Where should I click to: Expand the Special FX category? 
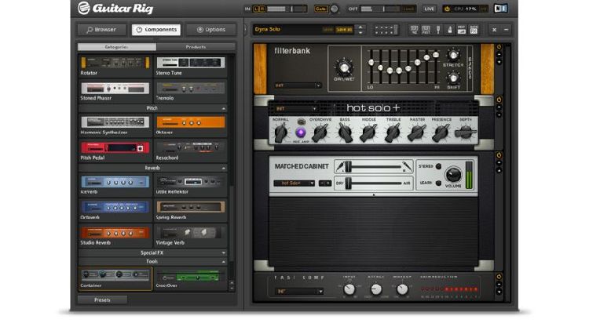(x=153, y=253)
